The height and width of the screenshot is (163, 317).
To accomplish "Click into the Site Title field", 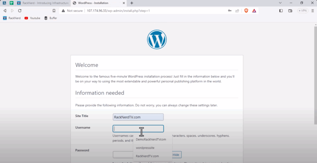I will click(138, 117).
